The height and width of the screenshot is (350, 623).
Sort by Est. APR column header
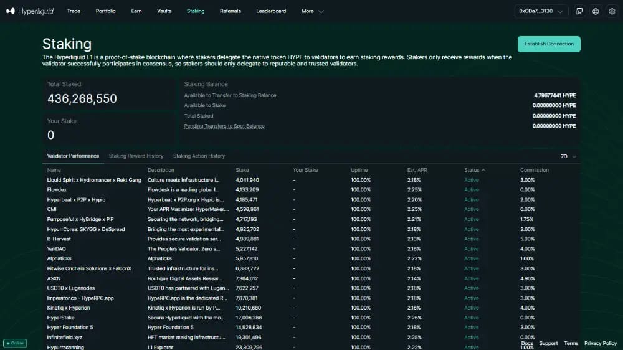pyautogui.click(x=417, y=170)
